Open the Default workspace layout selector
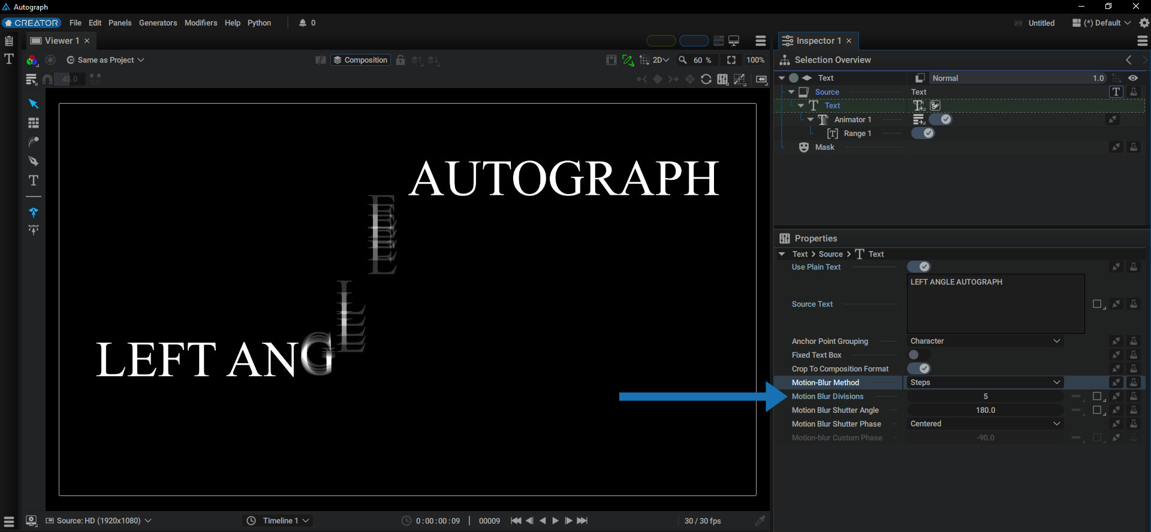The height and width of the screenshot is (532, 1151). tap(1101, 23)
